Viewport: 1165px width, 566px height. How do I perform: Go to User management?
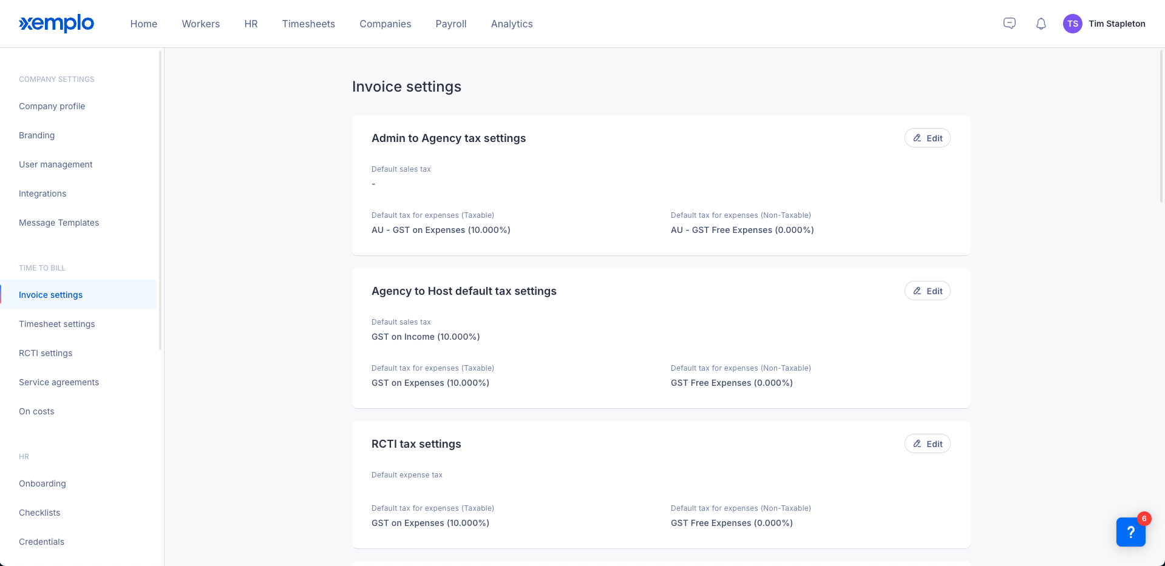pos(55,164)
